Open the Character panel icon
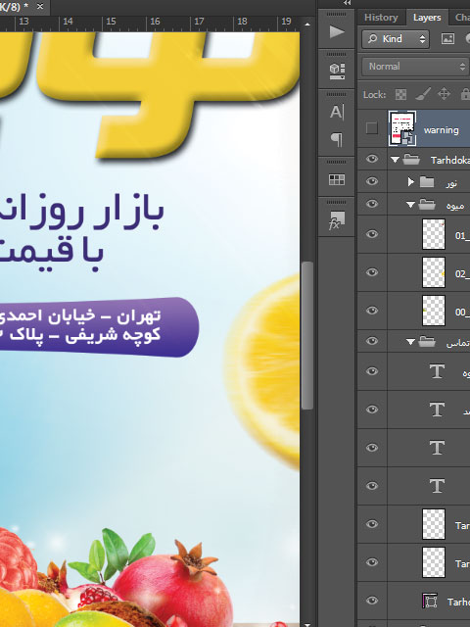Viewport: 470px width, 627px height. tap(337, 112)
